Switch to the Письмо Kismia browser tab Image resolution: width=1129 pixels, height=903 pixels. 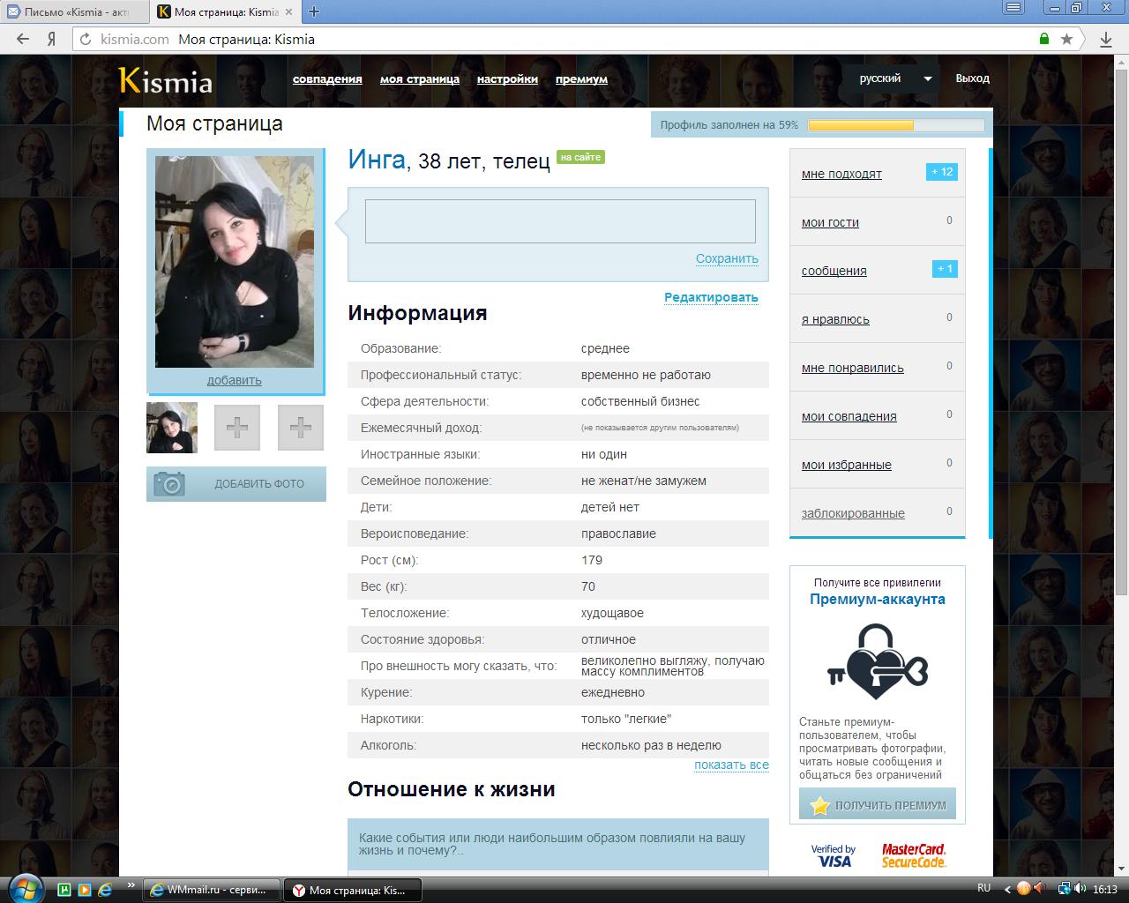click(75, 11)
